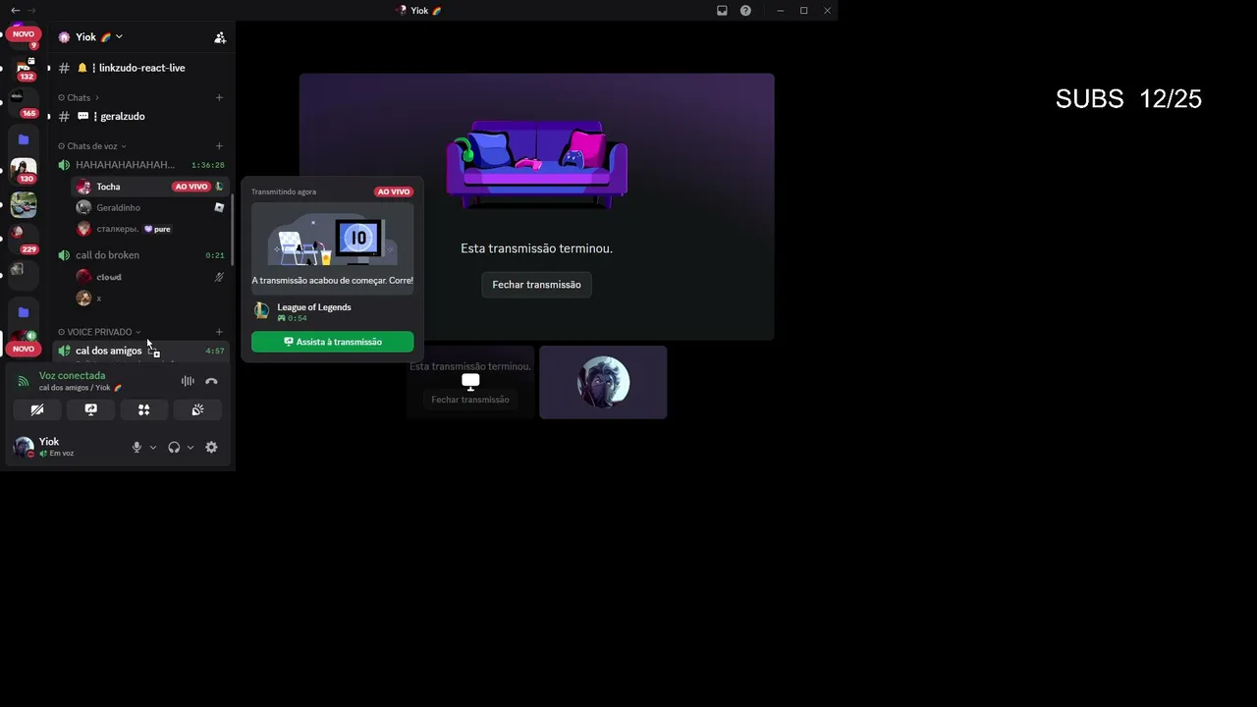This screenshot has height=707, width=1257.
Task: Click the channel list scrollbar
Action: (232, 229)
